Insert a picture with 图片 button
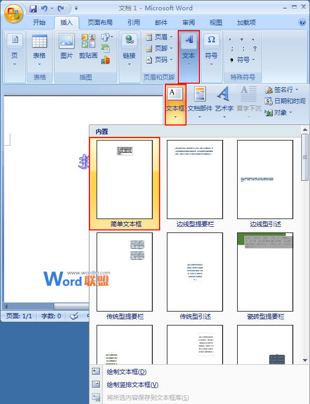310x404 pixels. click(67, 46)
